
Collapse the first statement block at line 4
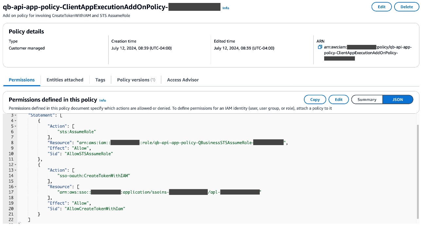(15, 121)
